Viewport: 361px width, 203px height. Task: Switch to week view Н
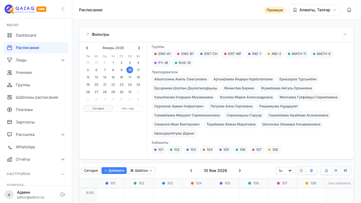point(336,171)
